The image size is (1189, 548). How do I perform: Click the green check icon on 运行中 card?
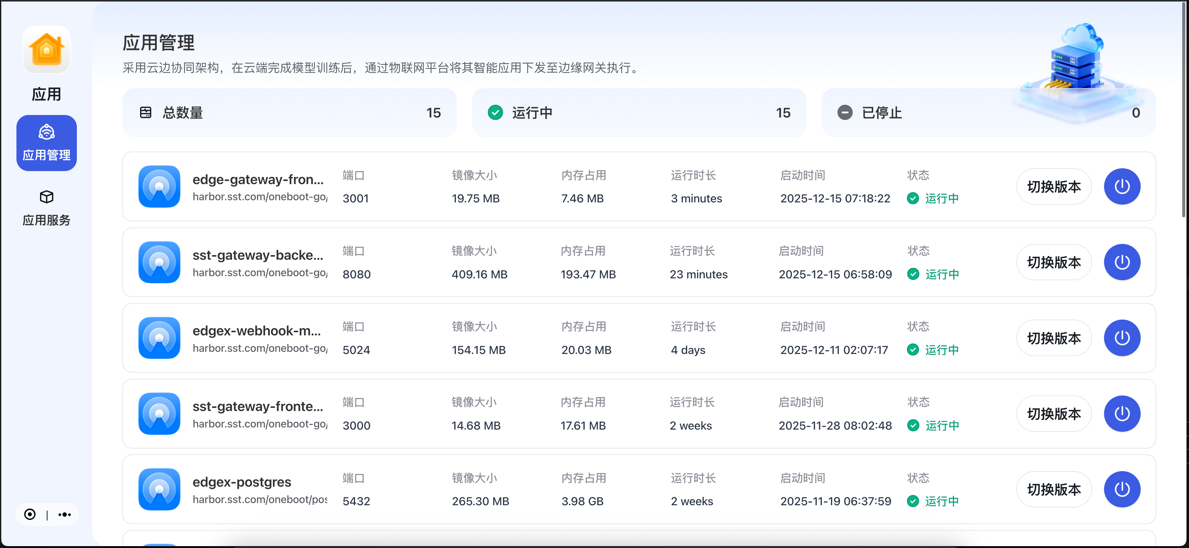coord(495,112)
